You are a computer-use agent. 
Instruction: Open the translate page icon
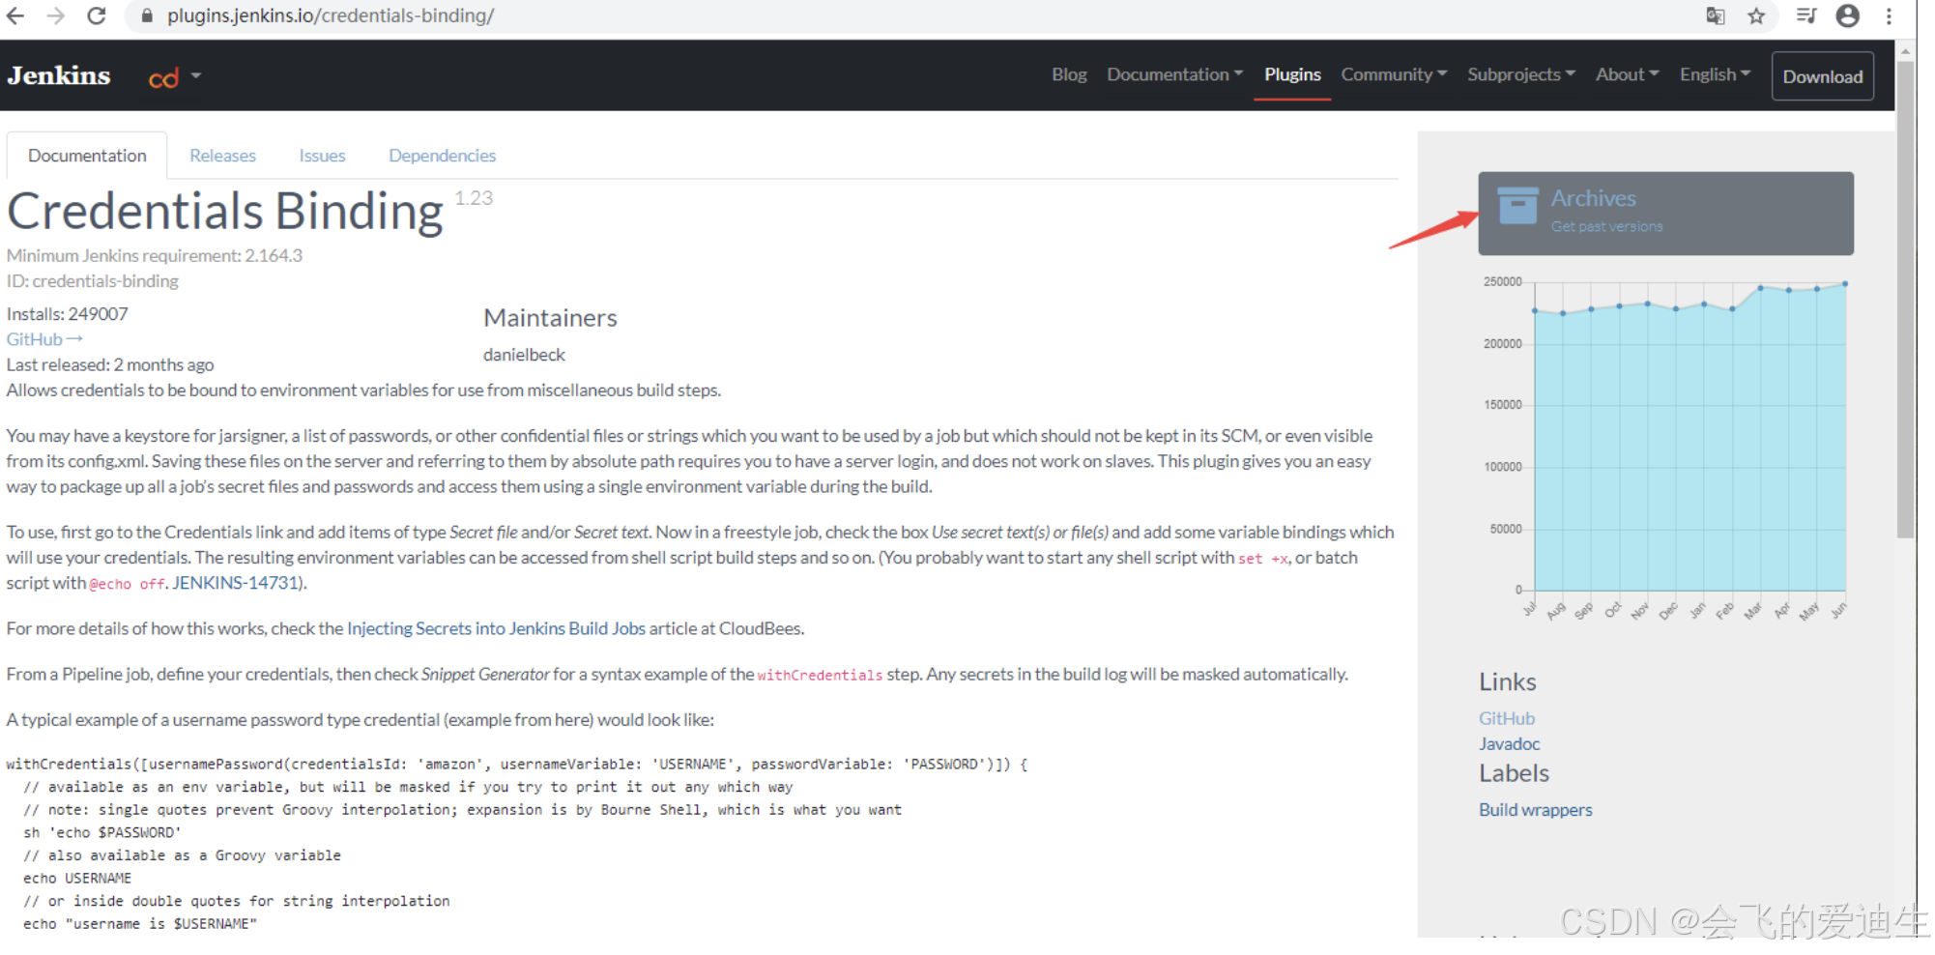tap(1716, 15)
